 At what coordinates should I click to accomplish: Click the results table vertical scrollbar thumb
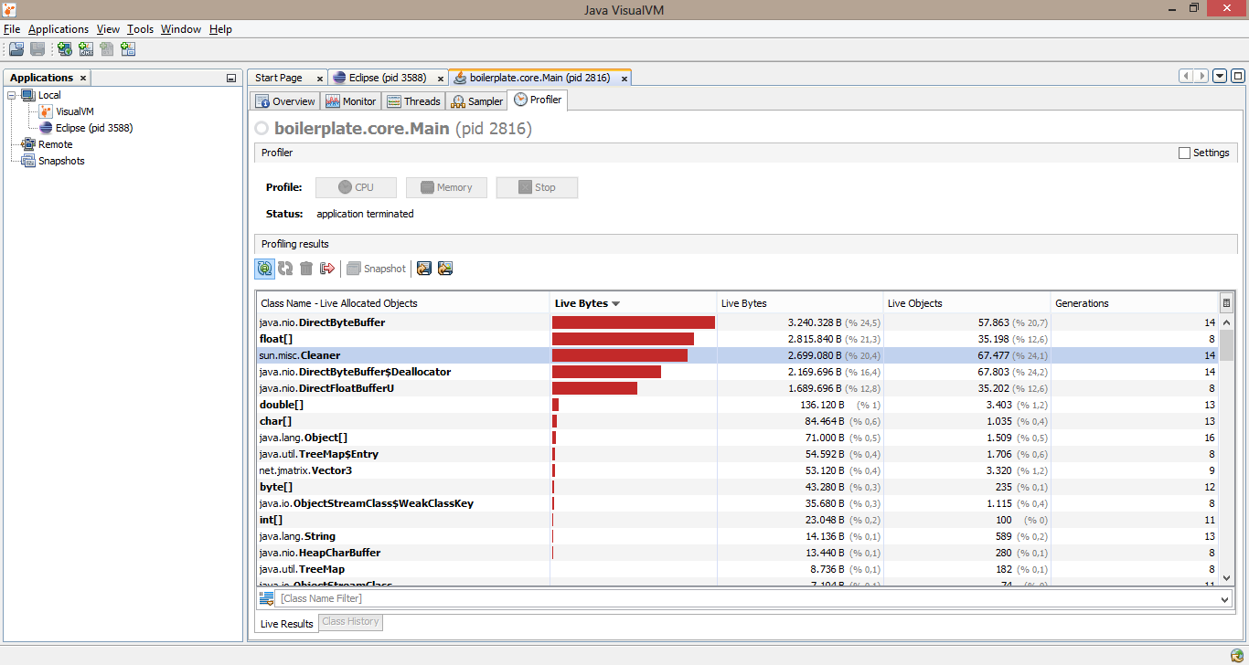[1227, 345]
